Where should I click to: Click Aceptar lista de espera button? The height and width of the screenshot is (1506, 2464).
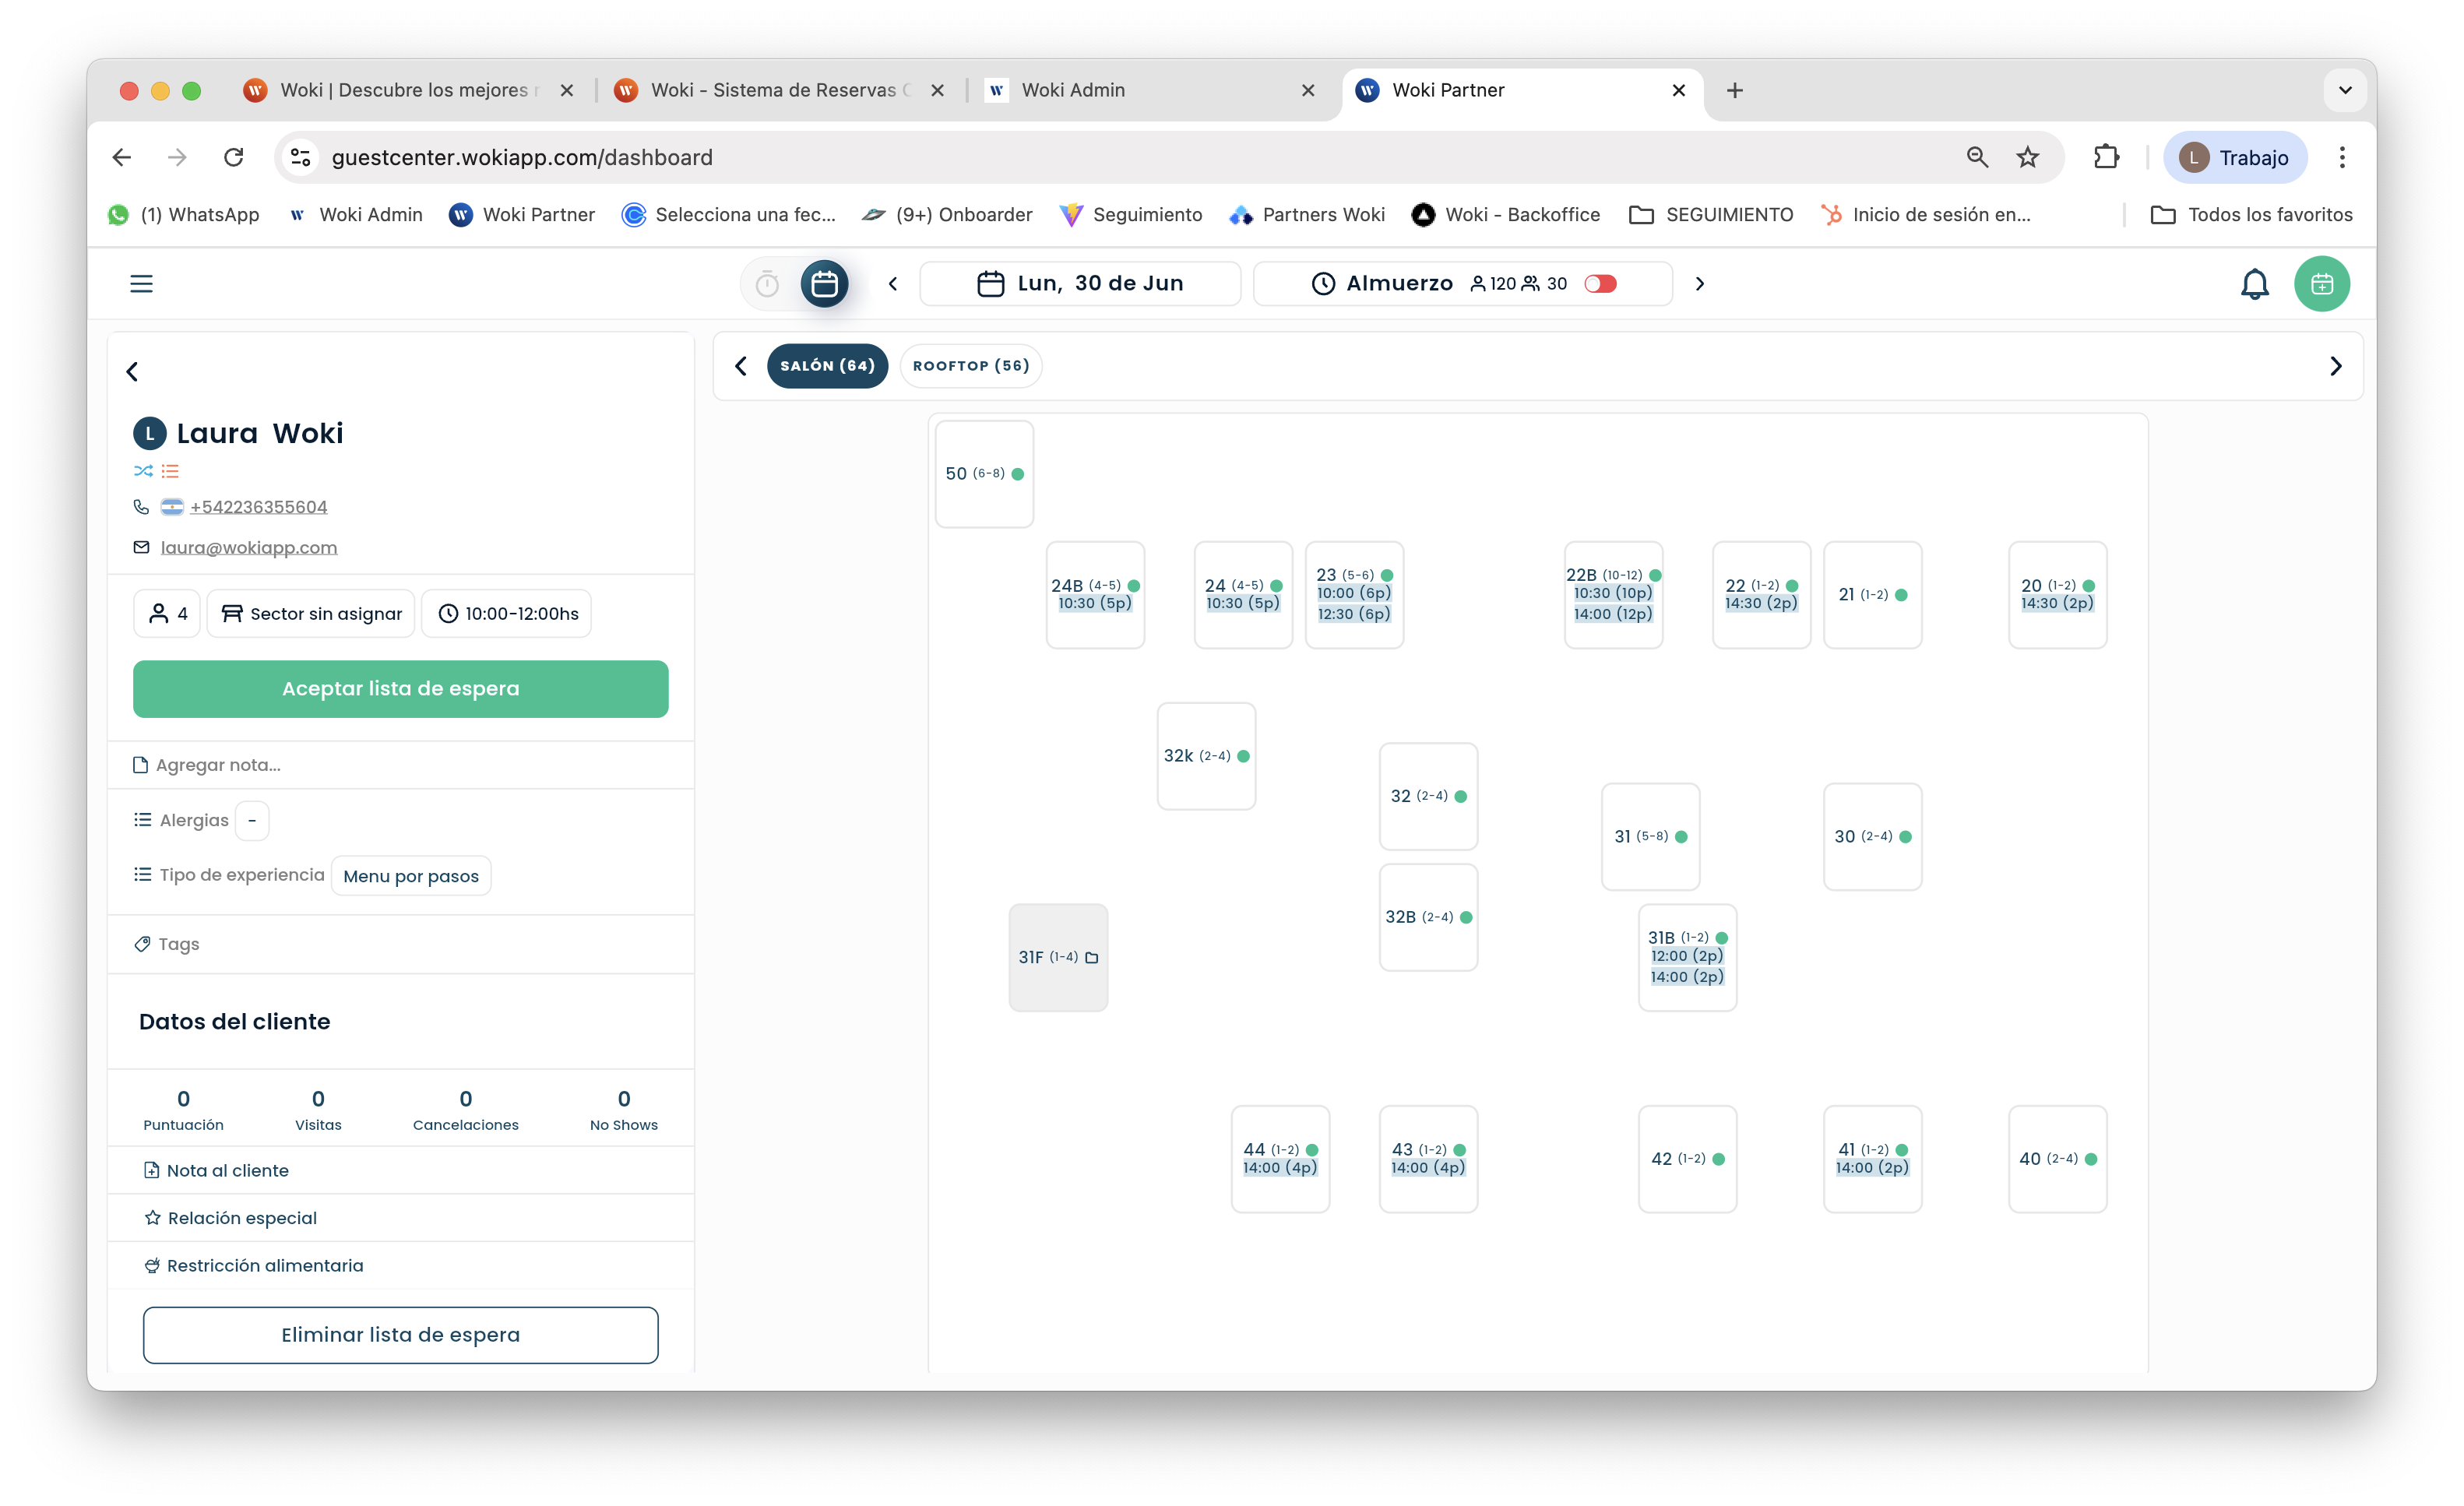tap(400, 689)
